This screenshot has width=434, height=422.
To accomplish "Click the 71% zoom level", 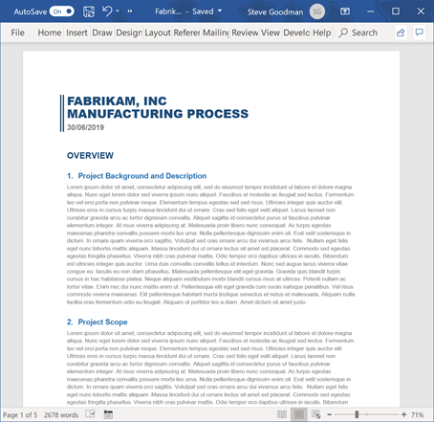I will click(x=418, y=415).
